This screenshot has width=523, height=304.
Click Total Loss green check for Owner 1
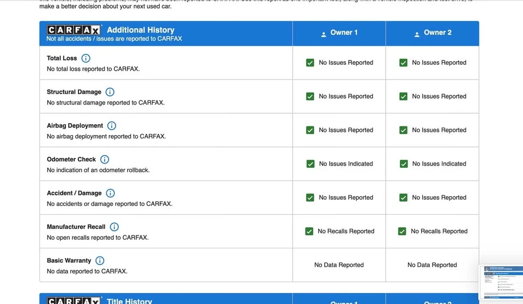click(x=310, y=63)
